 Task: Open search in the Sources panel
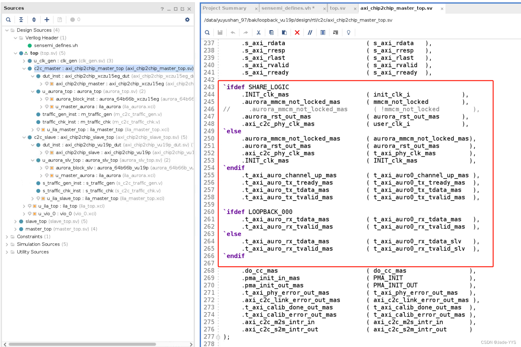[8, 20]
